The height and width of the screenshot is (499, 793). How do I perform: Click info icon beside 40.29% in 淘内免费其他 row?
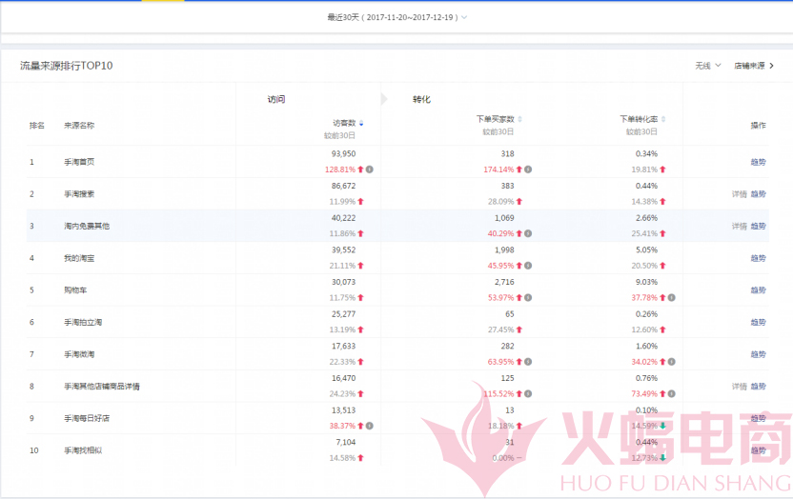(528, 233)
